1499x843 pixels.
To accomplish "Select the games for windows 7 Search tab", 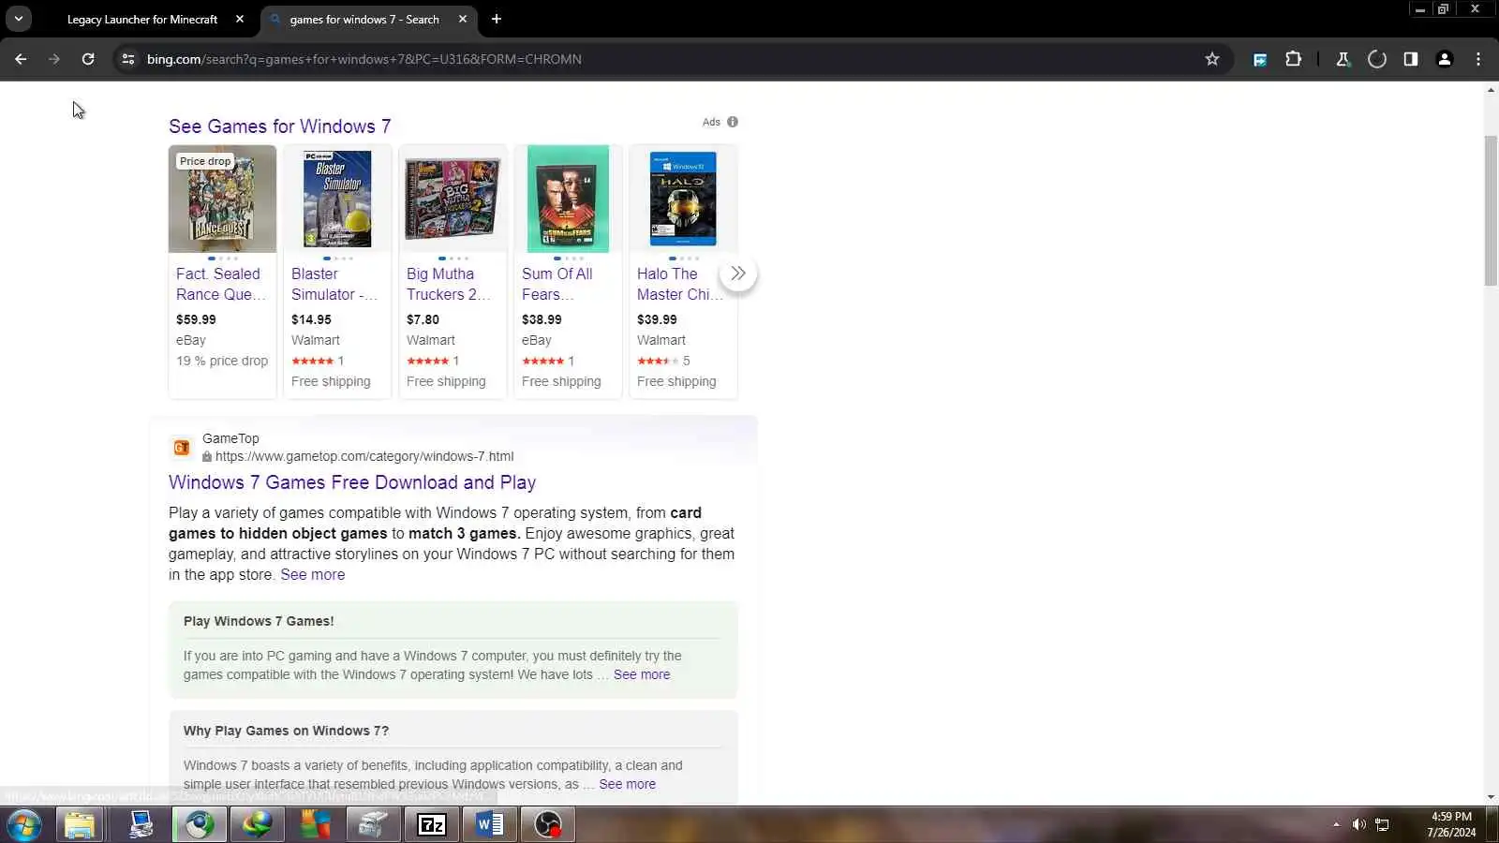I will (364, 19).
